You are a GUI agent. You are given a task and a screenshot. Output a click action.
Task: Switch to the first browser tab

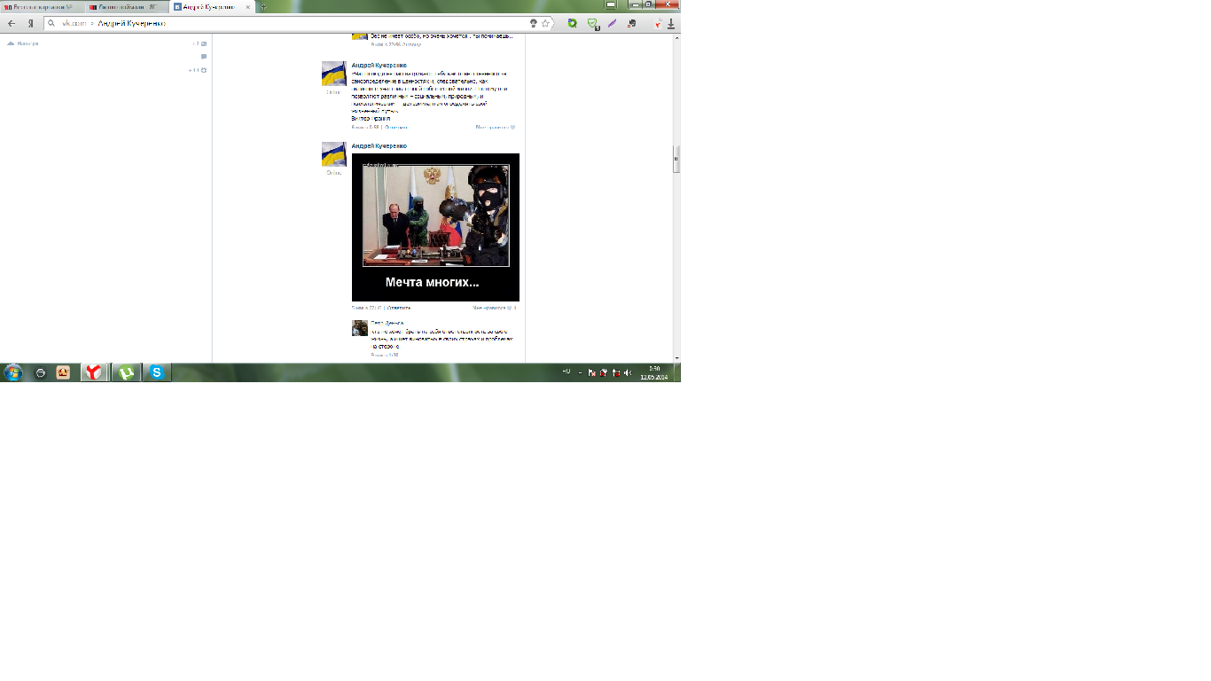coord(43,6)
